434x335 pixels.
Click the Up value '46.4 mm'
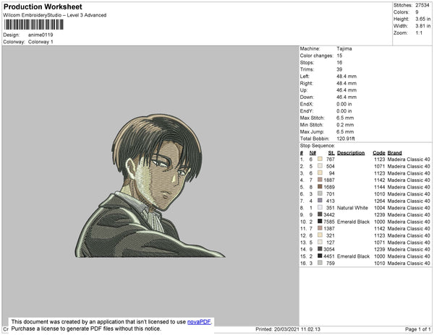[x=346, y=90]
